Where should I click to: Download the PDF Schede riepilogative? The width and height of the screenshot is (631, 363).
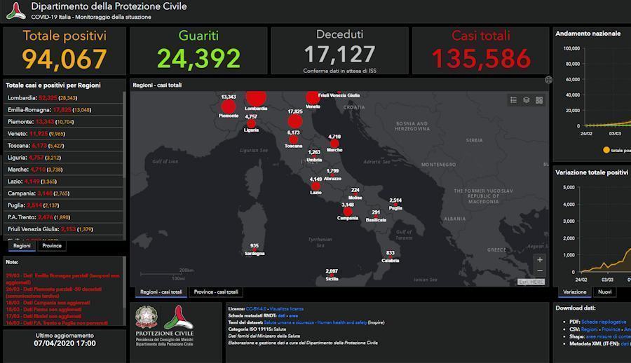click(604, 322)
